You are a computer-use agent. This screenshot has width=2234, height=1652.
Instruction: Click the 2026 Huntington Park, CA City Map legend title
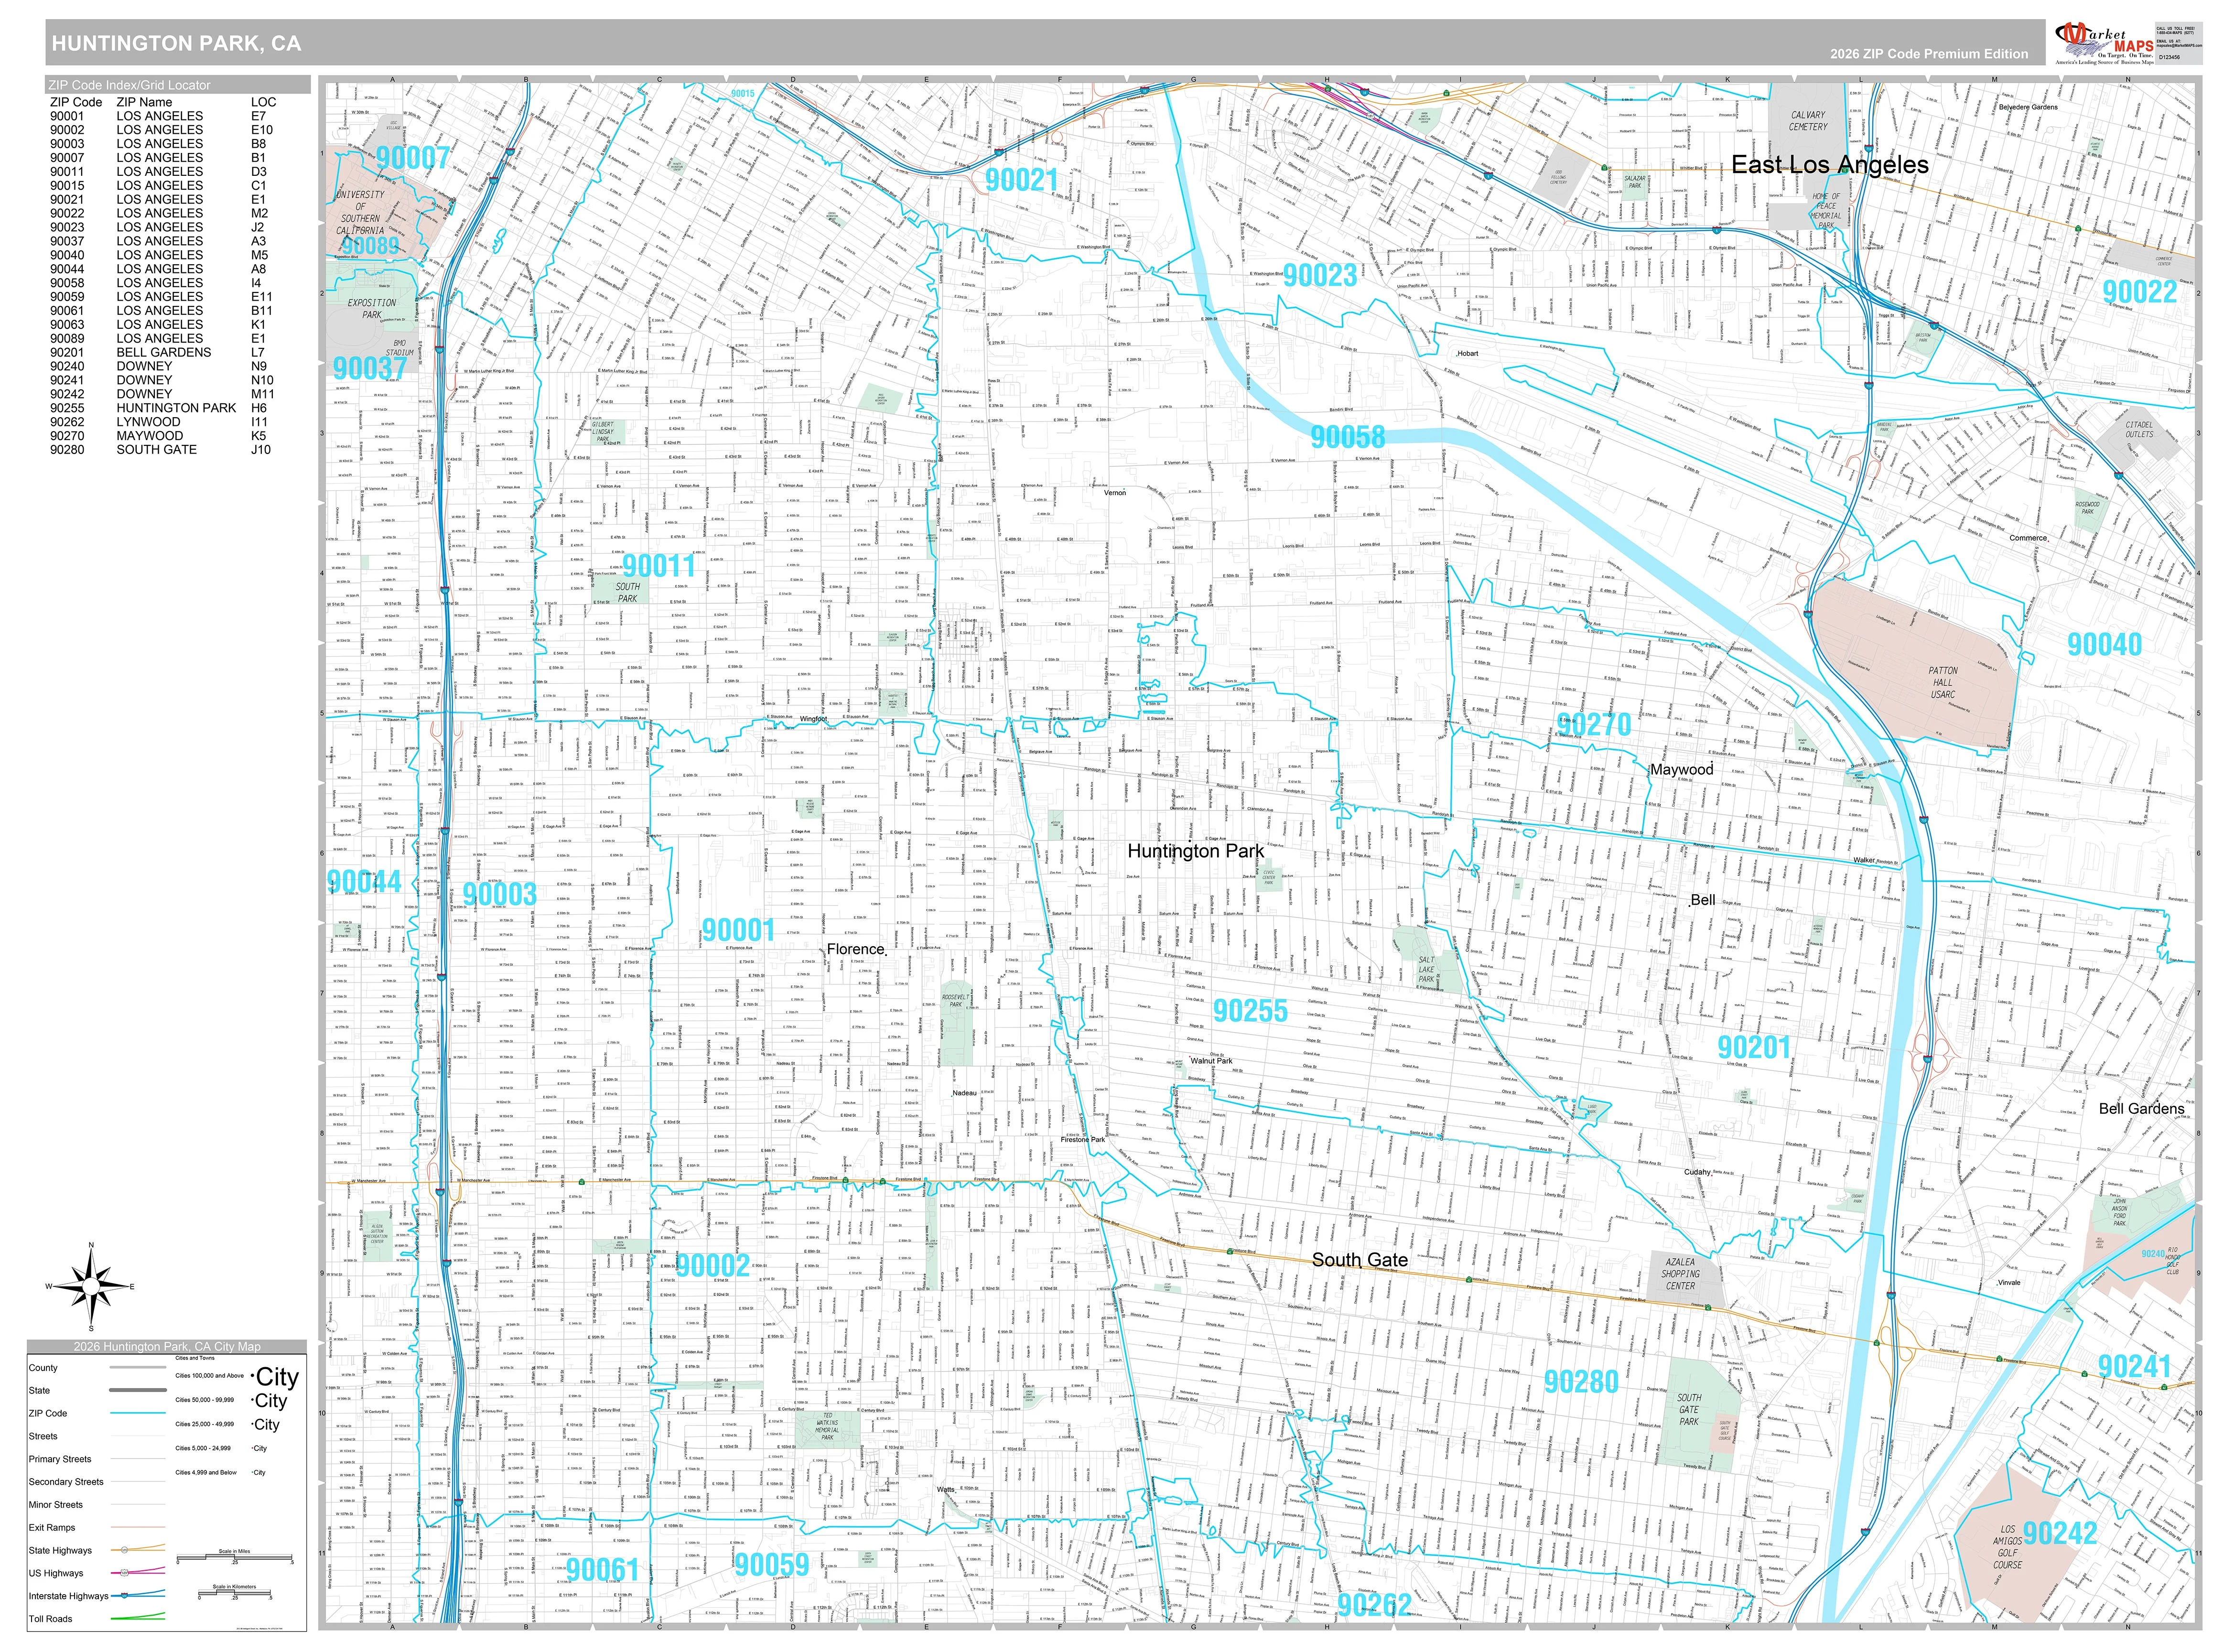click(x=166, y=1347)
